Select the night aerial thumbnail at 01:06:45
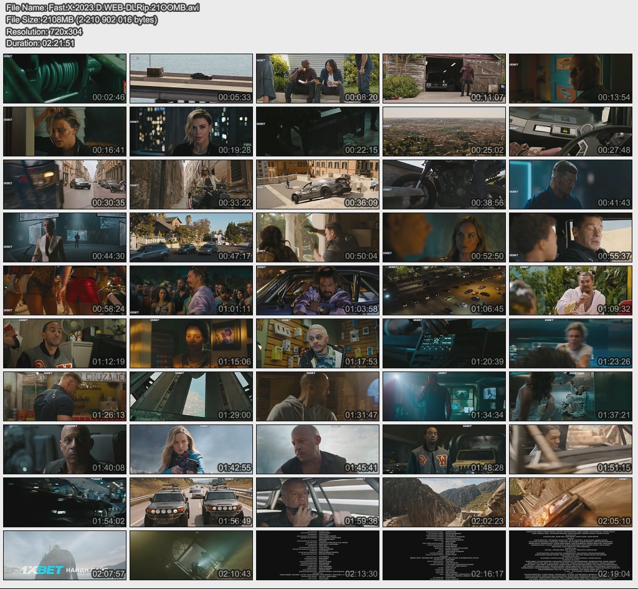This screenshot has height=589, width=638. [444, 290]
